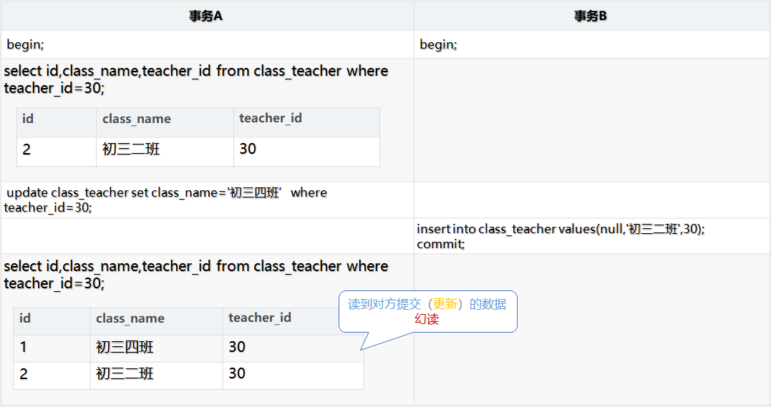Click the teacher_id value 30 in the first result table
This screenshot has width=771, height=407.
(248, 149)
